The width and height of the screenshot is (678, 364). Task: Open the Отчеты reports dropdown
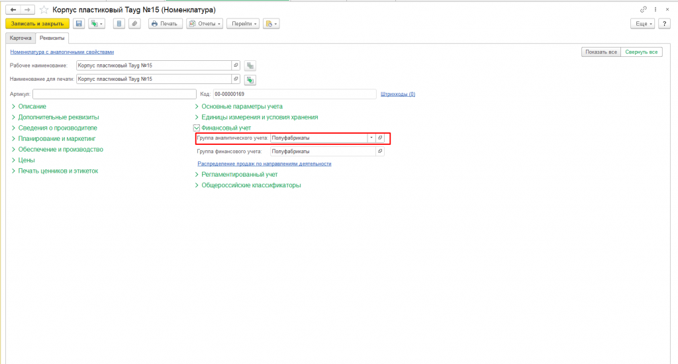(205, 24)
